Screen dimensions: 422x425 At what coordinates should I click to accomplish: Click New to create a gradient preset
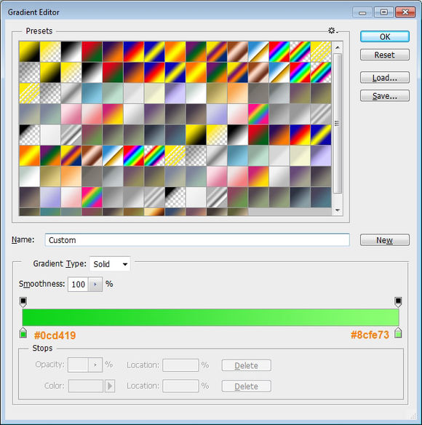(385, 240)
